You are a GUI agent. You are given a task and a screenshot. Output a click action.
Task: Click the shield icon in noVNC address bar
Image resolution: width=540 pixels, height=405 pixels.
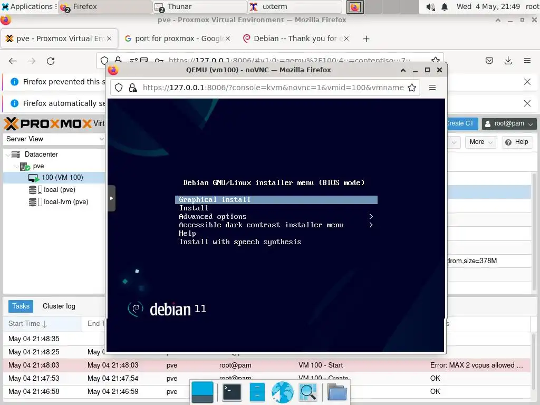pos(119,88)
